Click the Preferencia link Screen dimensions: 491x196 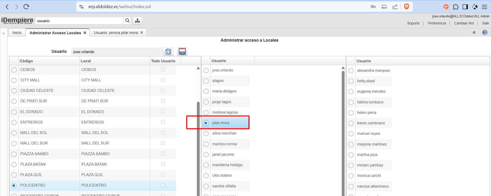(436, 23)
